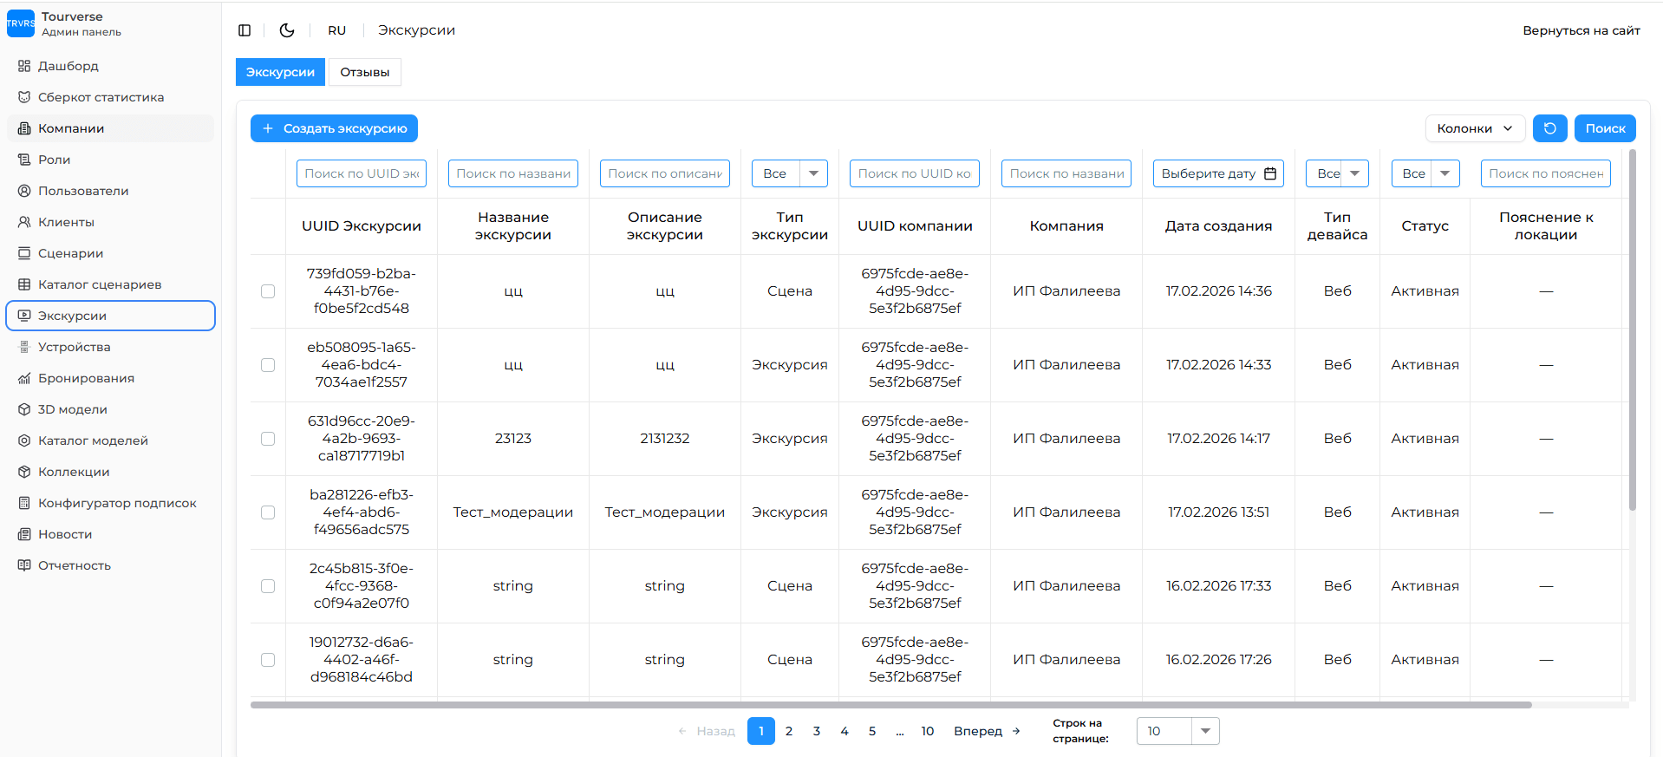Switch to the Отзывы tab
The width and height of the screenshot is (1663, 757).
tap(364, 72)
